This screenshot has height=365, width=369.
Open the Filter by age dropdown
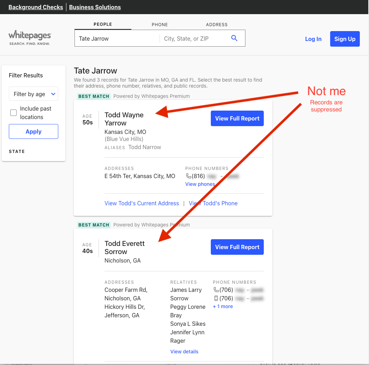(x=34, y=94)
